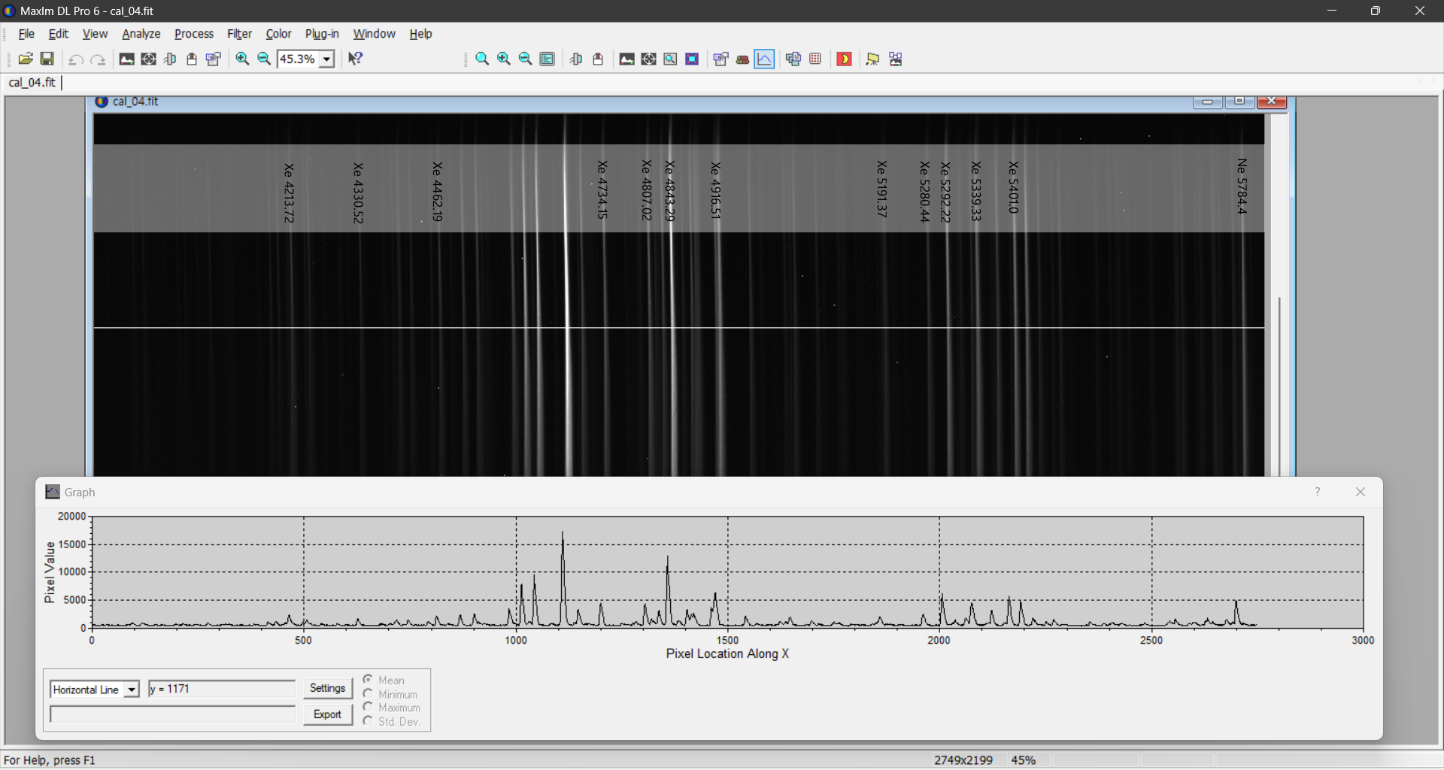The width and height of the screenshot is (1444, 770).
Task: Open the Process menu
Action: point(194,34)
